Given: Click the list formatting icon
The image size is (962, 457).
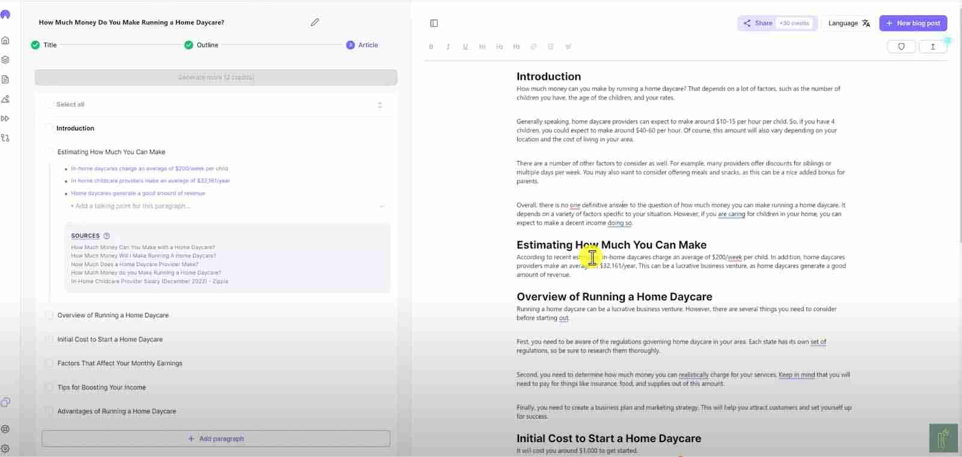Looking at the screenshot, I should click(550, 47).
